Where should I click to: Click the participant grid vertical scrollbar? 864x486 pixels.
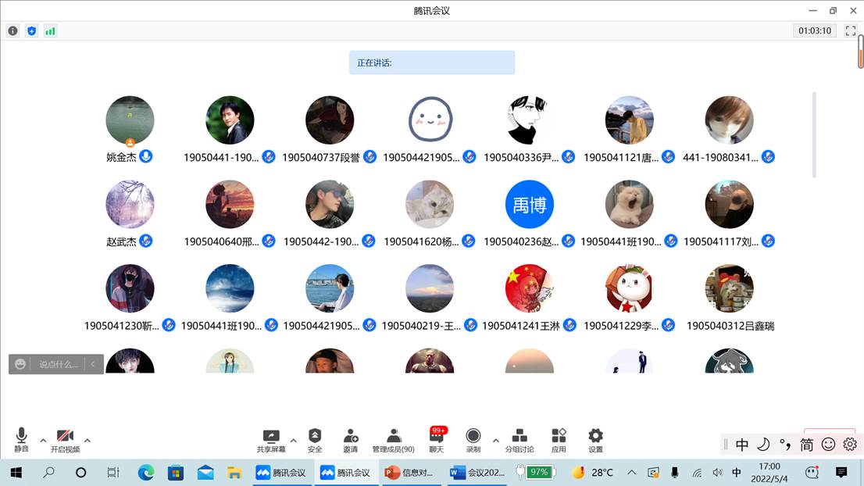(x=813, y=134)
